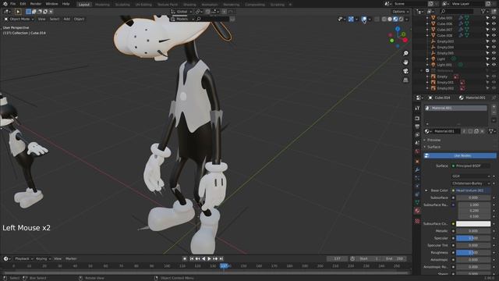Viewport: 499px width, 281px height.
Task: Expand the Base Color disclosure arrow
Action: pyautogui.click(x=426, y=190)
